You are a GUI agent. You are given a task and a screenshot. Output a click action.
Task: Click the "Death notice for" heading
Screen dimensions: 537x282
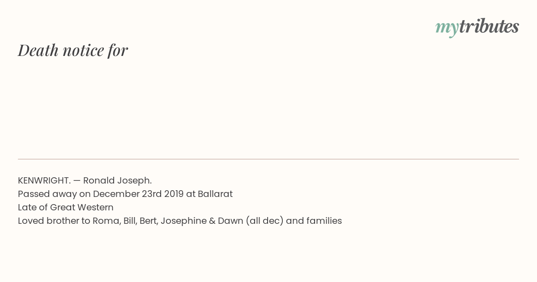[73, 50]
